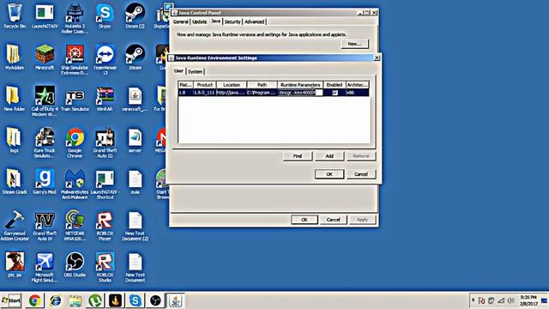549x309 pixels.
Task: Click the Path column header
Action: pyautogui.click(x=262, y=85)
